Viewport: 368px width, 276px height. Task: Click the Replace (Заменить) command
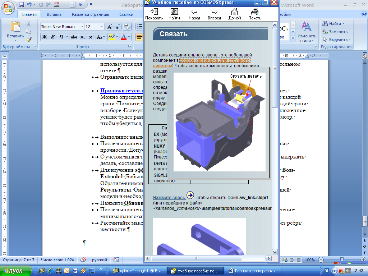[x=335, y=32]
